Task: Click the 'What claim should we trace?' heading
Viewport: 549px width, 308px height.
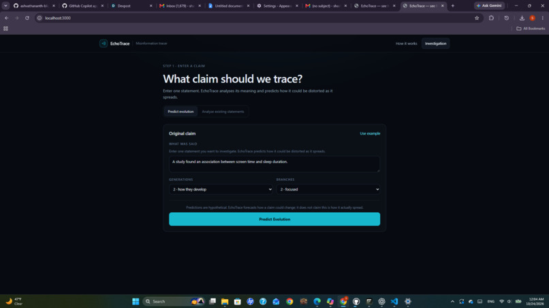Action: (x=232, y=79)
